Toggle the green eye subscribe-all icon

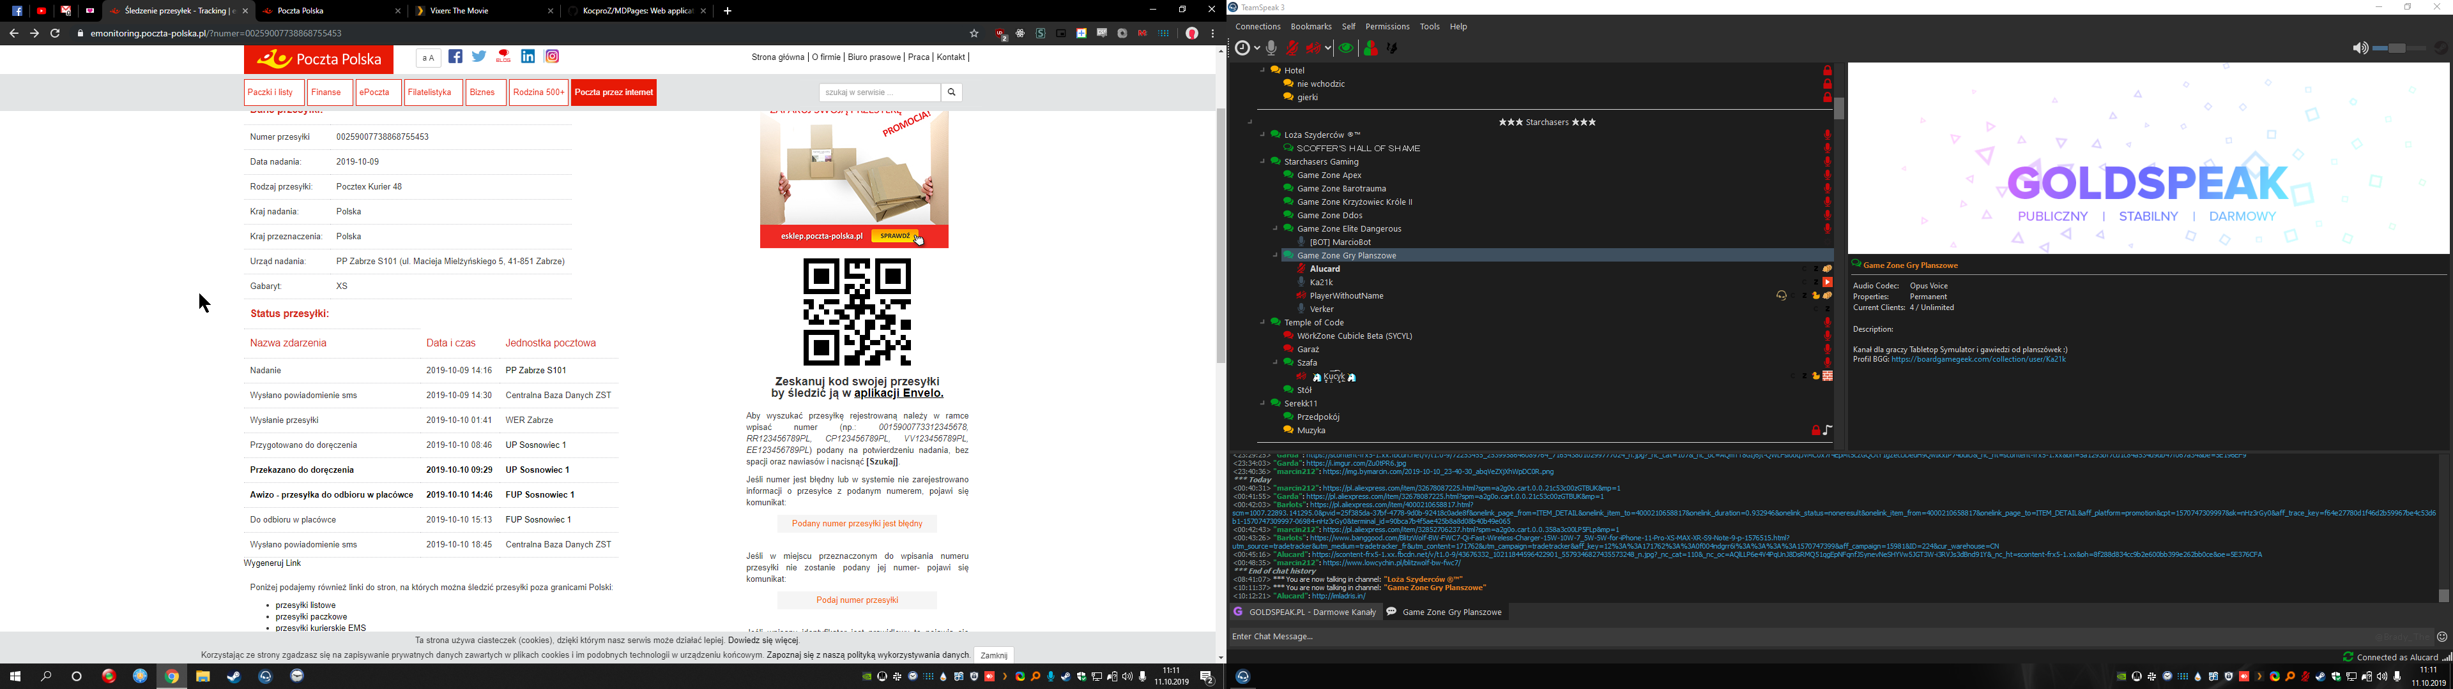[x=1345, y=48]
